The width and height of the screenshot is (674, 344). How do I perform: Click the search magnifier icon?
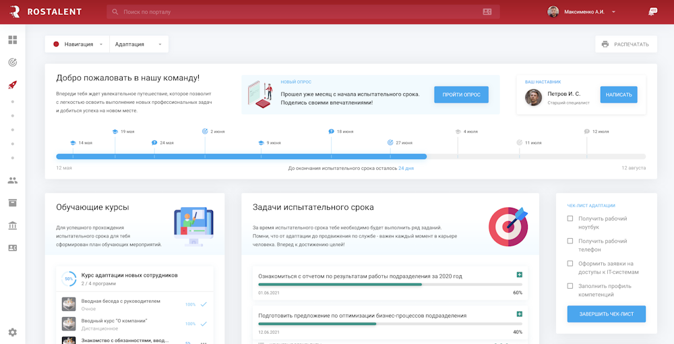[115, 12]
